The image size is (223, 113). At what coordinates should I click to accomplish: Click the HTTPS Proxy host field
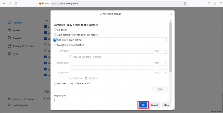(x=112, y=63)
